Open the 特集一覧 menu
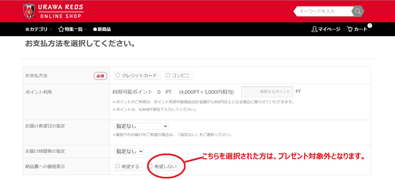395x180 pixels. click(x=72, y=29)
